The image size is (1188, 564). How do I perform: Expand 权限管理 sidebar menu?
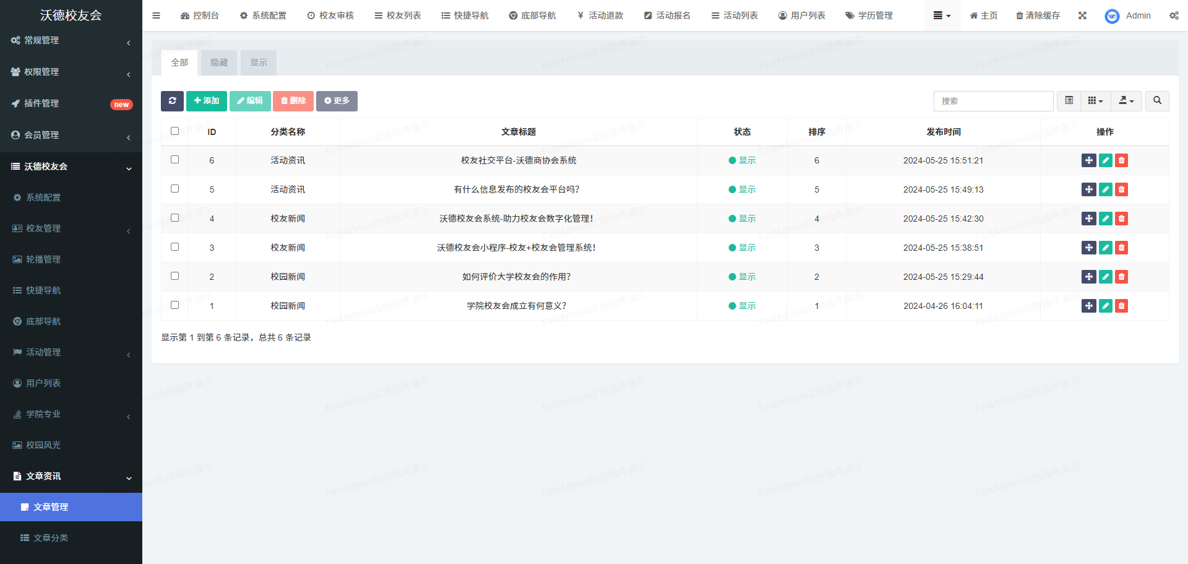tap(71, 72)
